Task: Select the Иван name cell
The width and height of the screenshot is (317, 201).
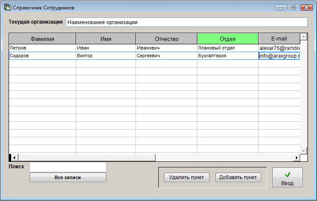Action: point(106,48)
